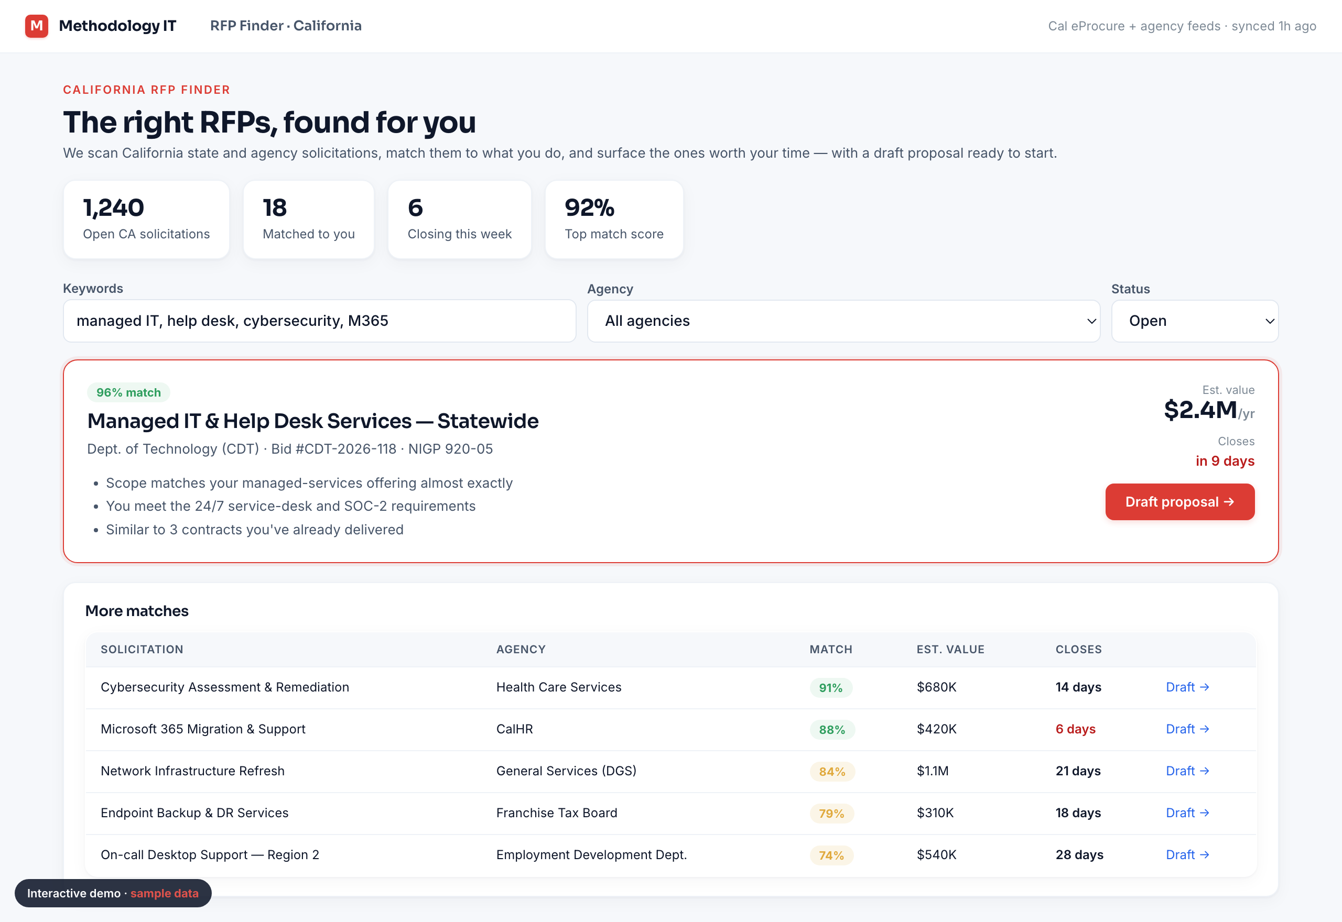
Task: Sort by the Closes column header
Action: (1078, 649)
